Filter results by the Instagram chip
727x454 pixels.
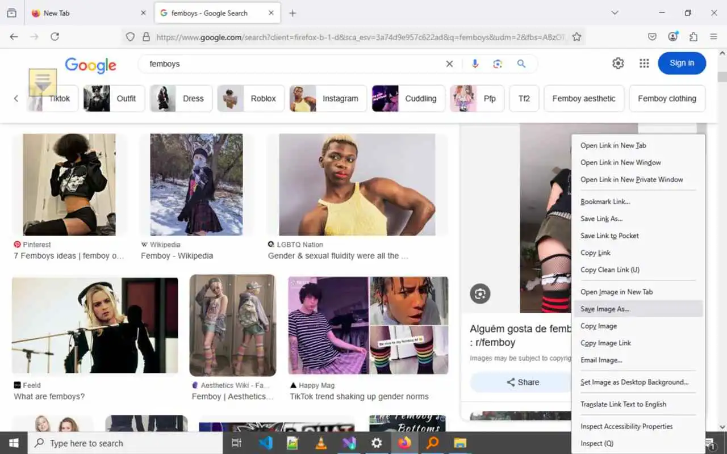328,98
